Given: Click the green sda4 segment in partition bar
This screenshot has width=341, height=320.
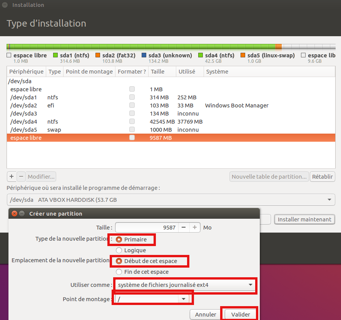Looking at the screenshot, I should (x=144, y=47).
